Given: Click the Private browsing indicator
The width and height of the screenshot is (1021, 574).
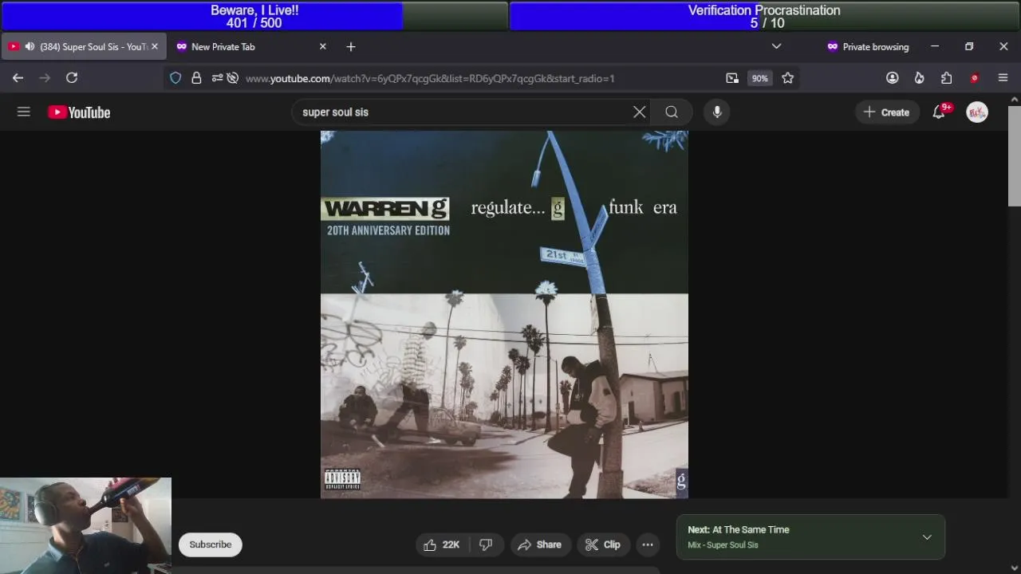Looking at the screenshot, I should [x=868, y=47].
